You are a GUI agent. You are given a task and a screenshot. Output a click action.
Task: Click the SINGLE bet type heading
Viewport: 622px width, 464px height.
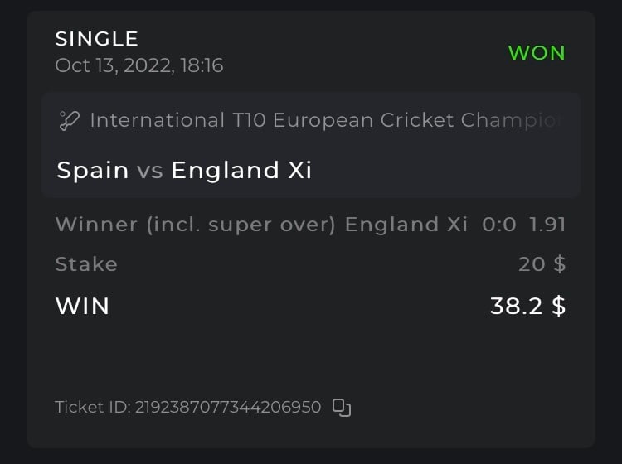tap(96, 38)
